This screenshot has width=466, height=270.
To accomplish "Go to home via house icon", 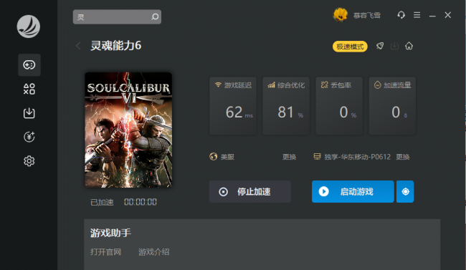I will (x=409, y=46).
